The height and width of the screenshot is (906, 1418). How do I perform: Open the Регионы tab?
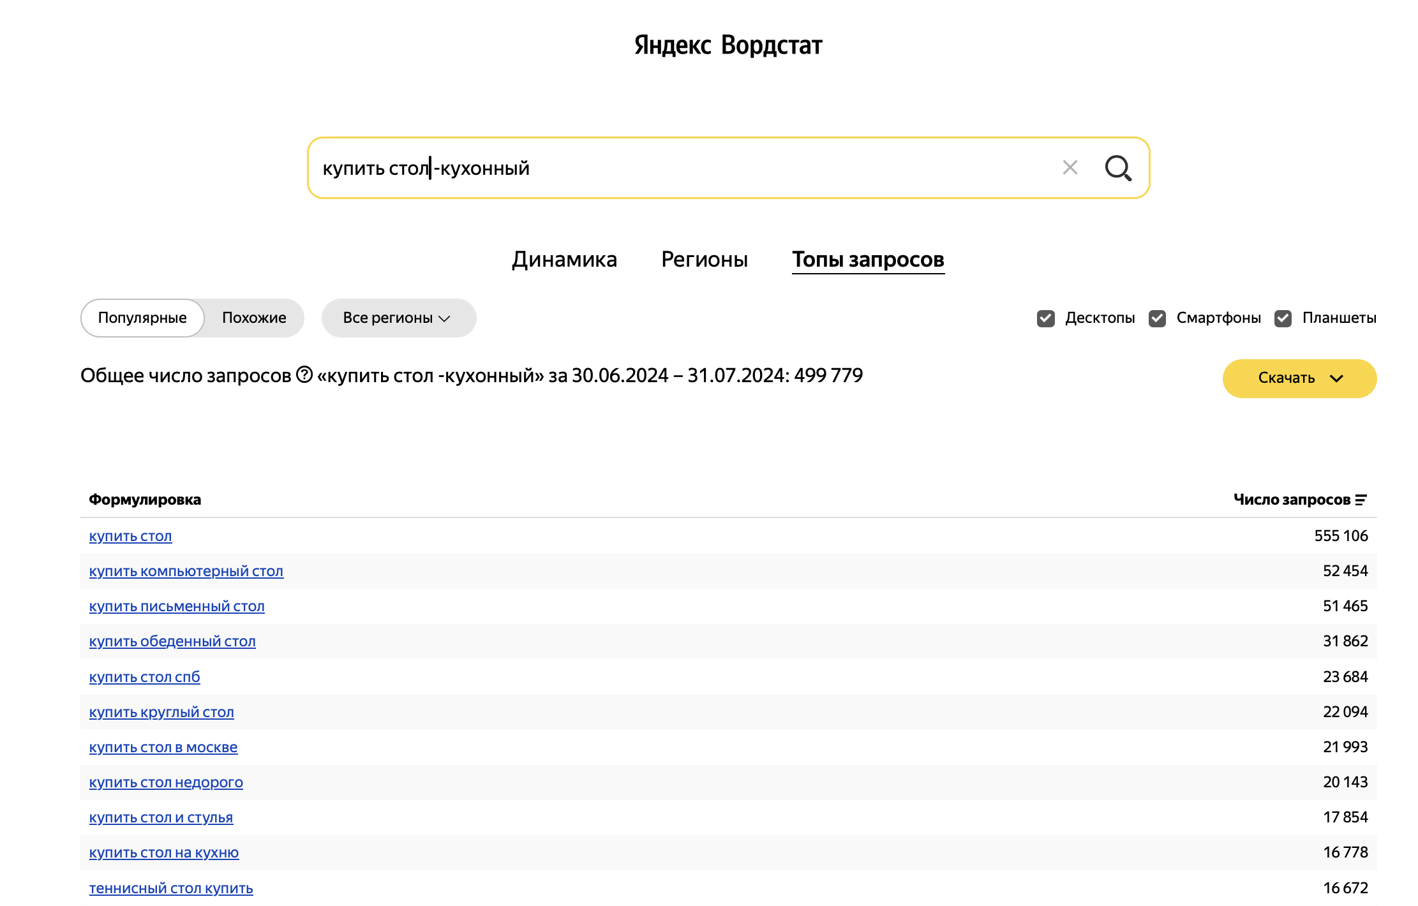click(704, 259)
